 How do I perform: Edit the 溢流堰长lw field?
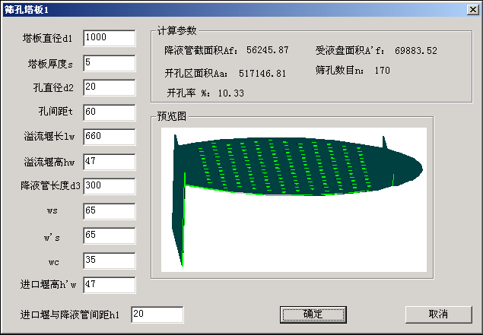point(110,137)
